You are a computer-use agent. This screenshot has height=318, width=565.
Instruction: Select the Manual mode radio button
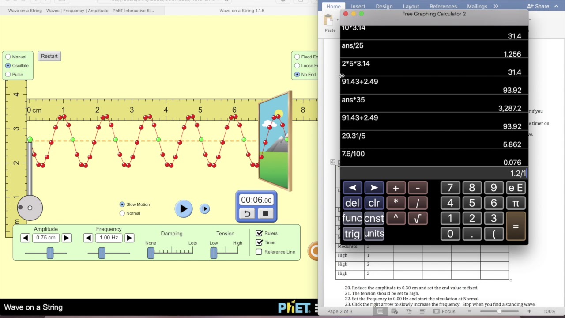point(8,57)
